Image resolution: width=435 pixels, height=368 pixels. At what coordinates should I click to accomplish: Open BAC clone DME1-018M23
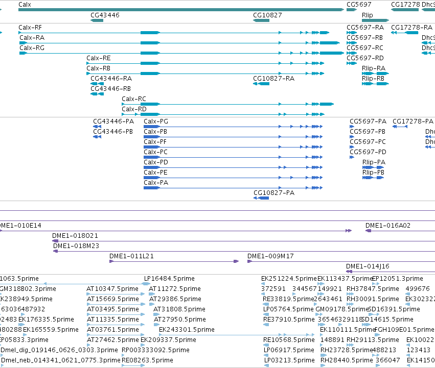[76, 246]
